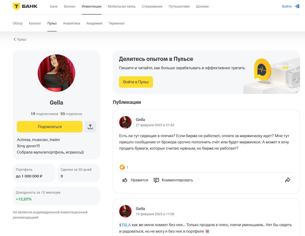This screenshot has width=305, height=236.
Task: Click the Войти в Пульс button
Action: pyautogui.click(x=136, y=82)
